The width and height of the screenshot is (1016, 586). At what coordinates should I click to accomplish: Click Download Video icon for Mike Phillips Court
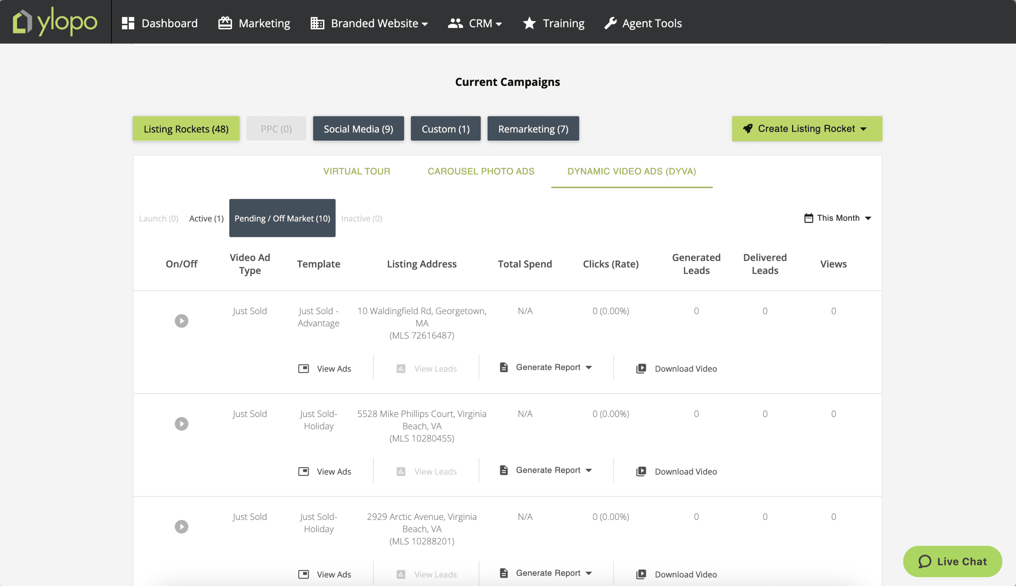click(641, 471)
